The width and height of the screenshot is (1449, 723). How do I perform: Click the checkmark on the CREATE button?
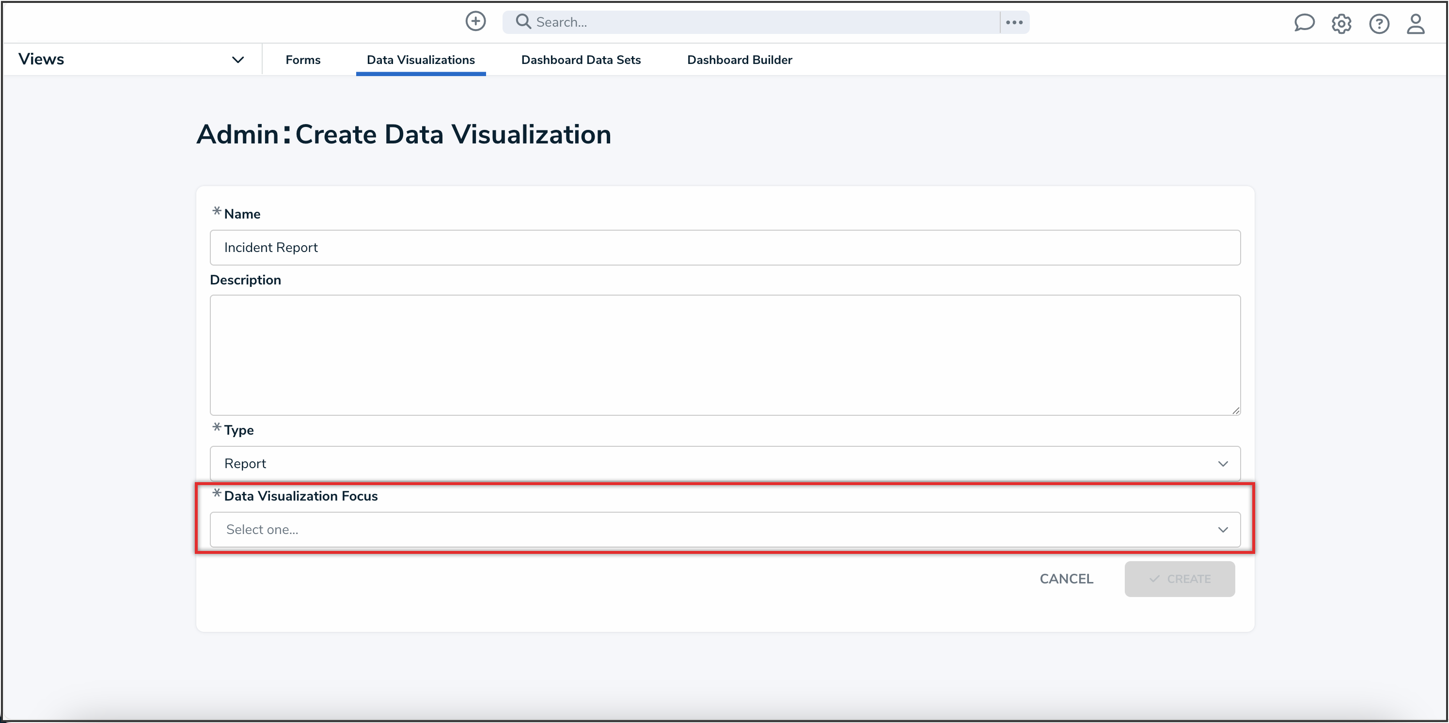click(x=1154, y=579)
